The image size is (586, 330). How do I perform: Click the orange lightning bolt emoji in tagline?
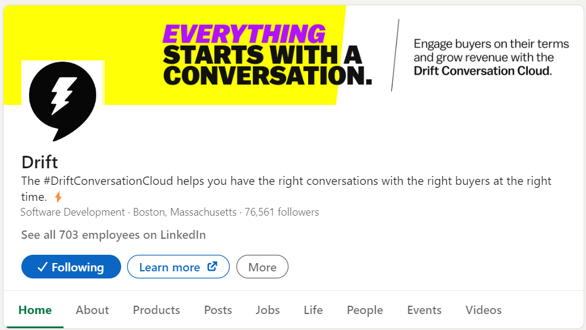point(58,197)
